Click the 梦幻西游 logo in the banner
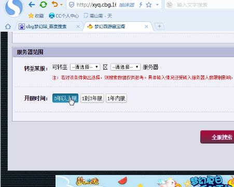The image size is (234, 187). [88, 181]
